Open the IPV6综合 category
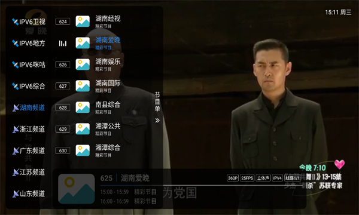The width and height of the screenshot is (359, 215). coord(29,87)
